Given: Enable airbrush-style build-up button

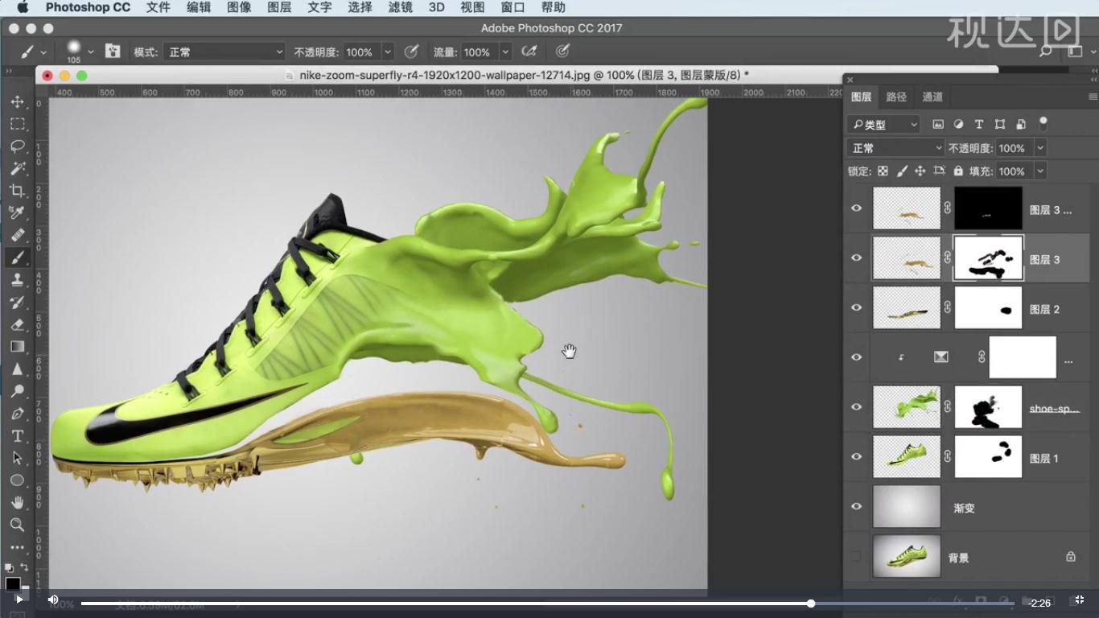Looking at the screenshot, I should pyautogui.click(x=529, y=51).
